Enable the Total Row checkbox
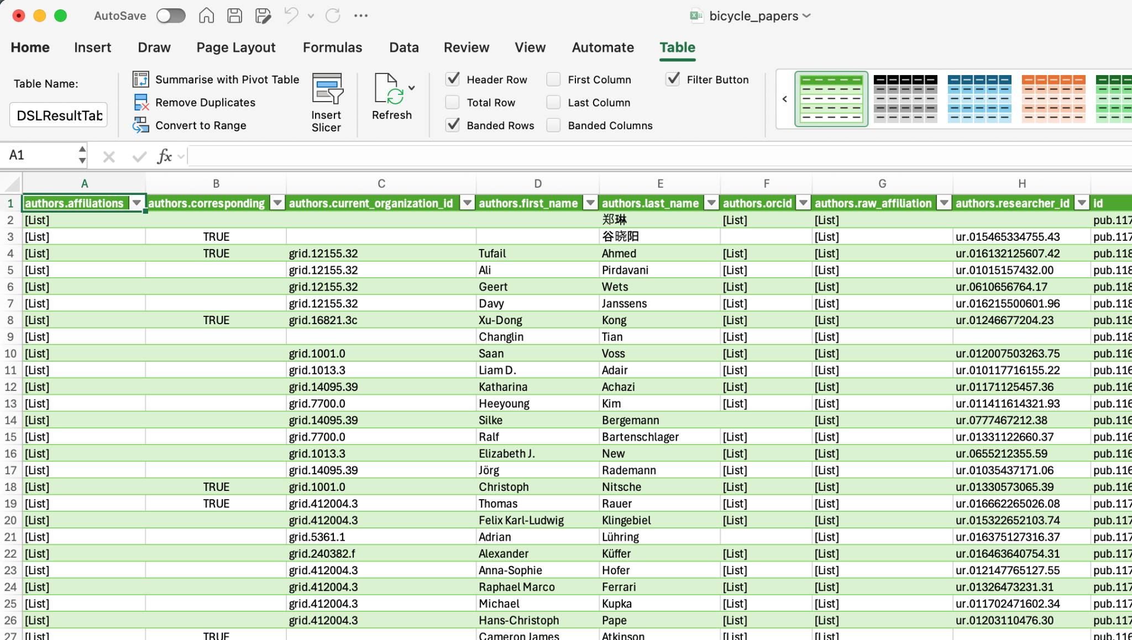The width and height of the screenshot is (1132, 640). point(453,103)
